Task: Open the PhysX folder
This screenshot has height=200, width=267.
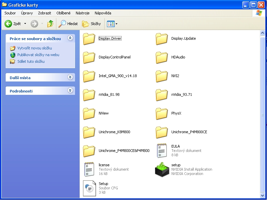Action: tap(162, 114)
